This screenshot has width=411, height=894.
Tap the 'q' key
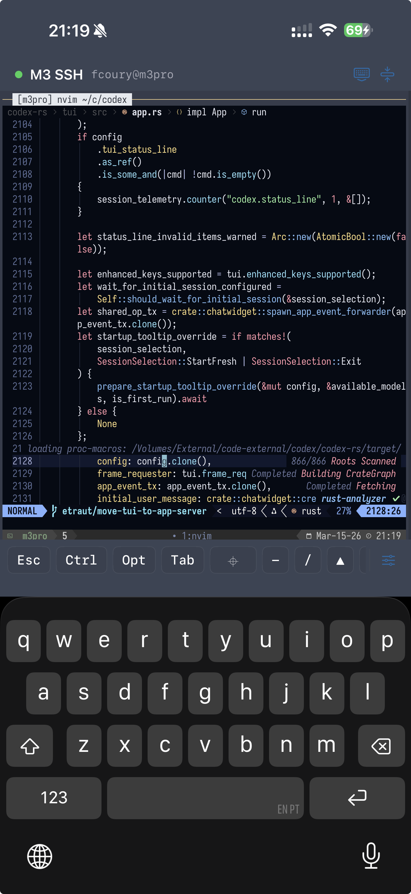(x=23, y=641)
